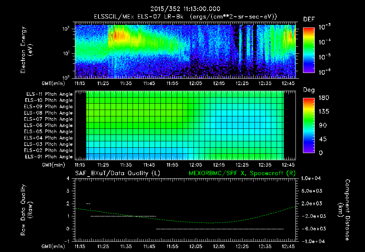Click the ELS-10 Pitch Angle row label
The width and height of the screenshot is (365, 252).
click(x=48, y=100)
